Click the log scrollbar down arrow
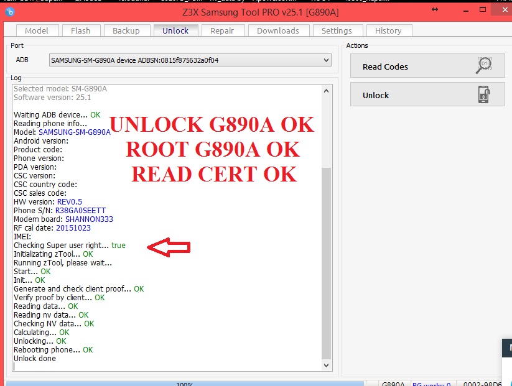 326,365
